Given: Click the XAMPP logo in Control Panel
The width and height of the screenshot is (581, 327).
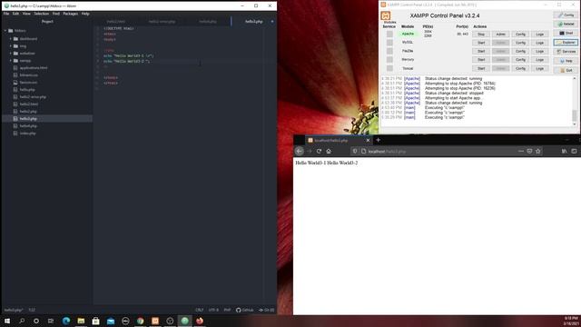Looking at the screenshot, I should (x=386, y=15).
